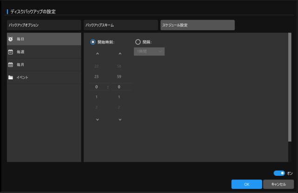Pick minute 1 below the selected minute
298x193 pixels.
click(119, 97)
